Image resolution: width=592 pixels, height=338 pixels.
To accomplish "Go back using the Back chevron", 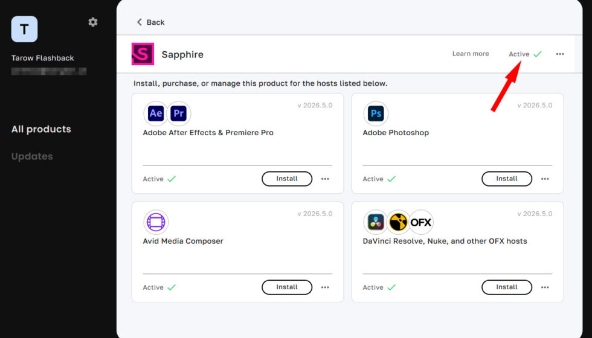I will 150,22.
